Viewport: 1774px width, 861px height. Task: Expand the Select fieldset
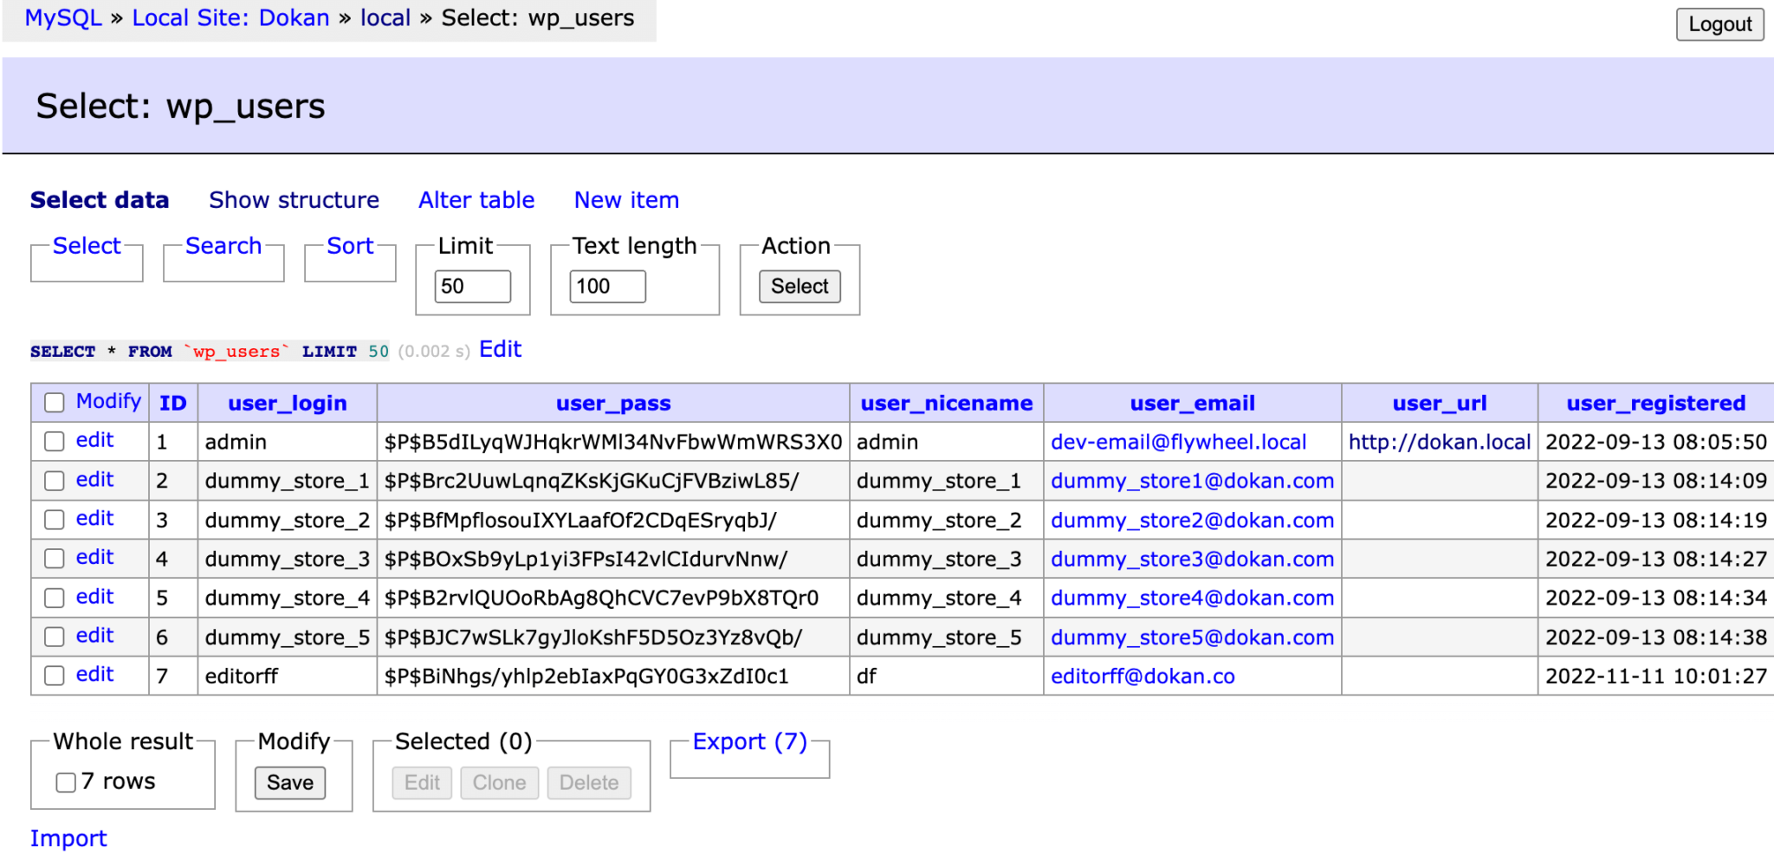pyautogui.click(x=87, y=246)
